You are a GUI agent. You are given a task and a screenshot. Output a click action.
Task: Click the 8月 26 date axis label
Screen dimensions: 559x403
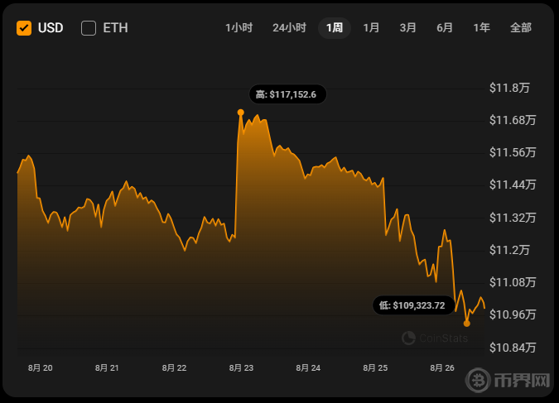443,367
